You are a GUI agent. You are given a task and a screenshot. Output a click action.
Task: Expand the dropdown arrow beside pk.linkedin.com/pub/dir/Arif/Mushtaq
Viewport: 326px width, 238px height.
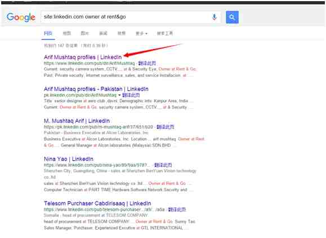pyautogui.click(x=119, y=95)
